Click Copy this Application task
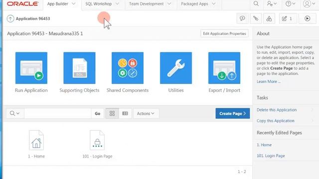Image resolution: width=319 pixels, height=179 pixels. pos(276,121)
